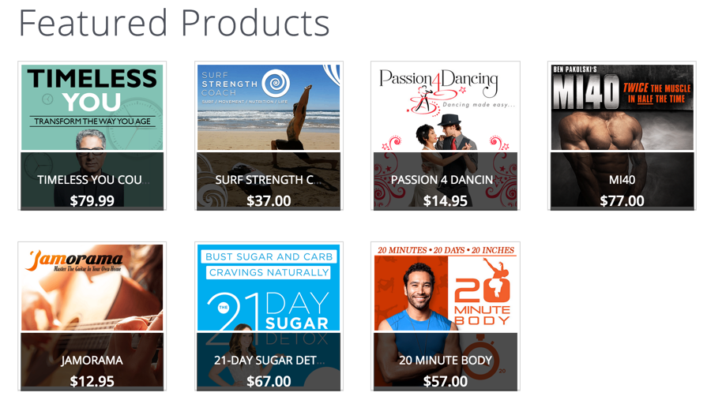Click the MI40 muscle product thumbnail
722x415 pixels.
622,136
